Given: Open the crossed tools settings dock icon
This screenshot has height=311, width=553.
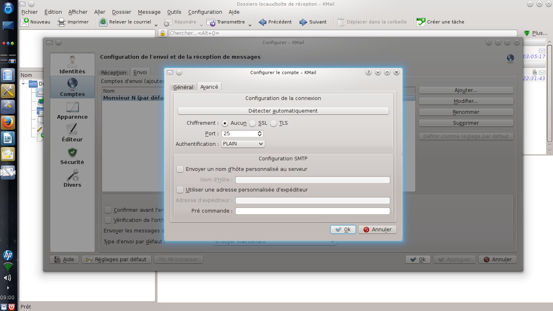Looking at the screenshot, I should point(8,90).
